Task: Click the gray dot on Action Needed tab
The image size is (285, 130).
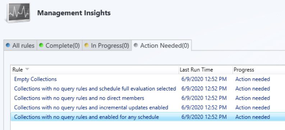Action: (x=136, y=45)
